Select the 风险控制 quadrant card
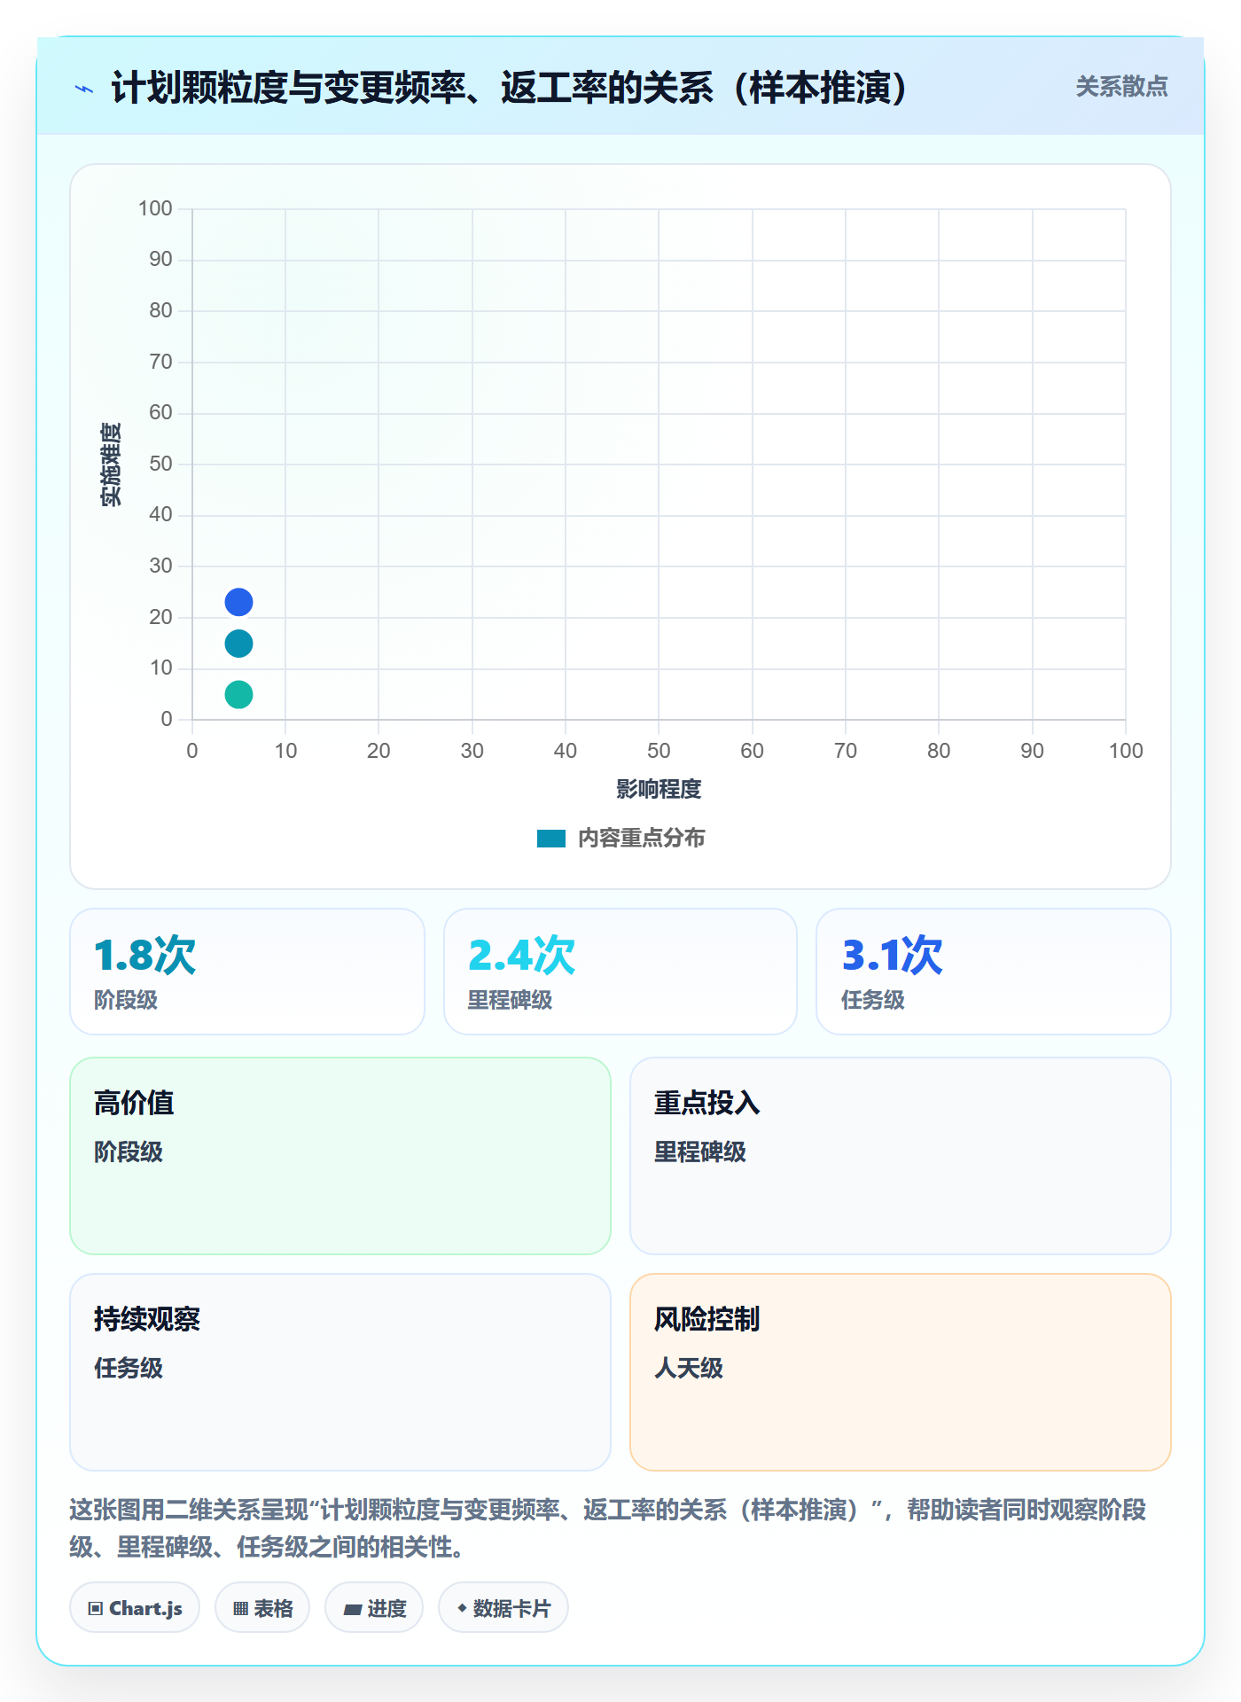Viewport: 1241px width, 1702px height. click(x=901, y=1372)
